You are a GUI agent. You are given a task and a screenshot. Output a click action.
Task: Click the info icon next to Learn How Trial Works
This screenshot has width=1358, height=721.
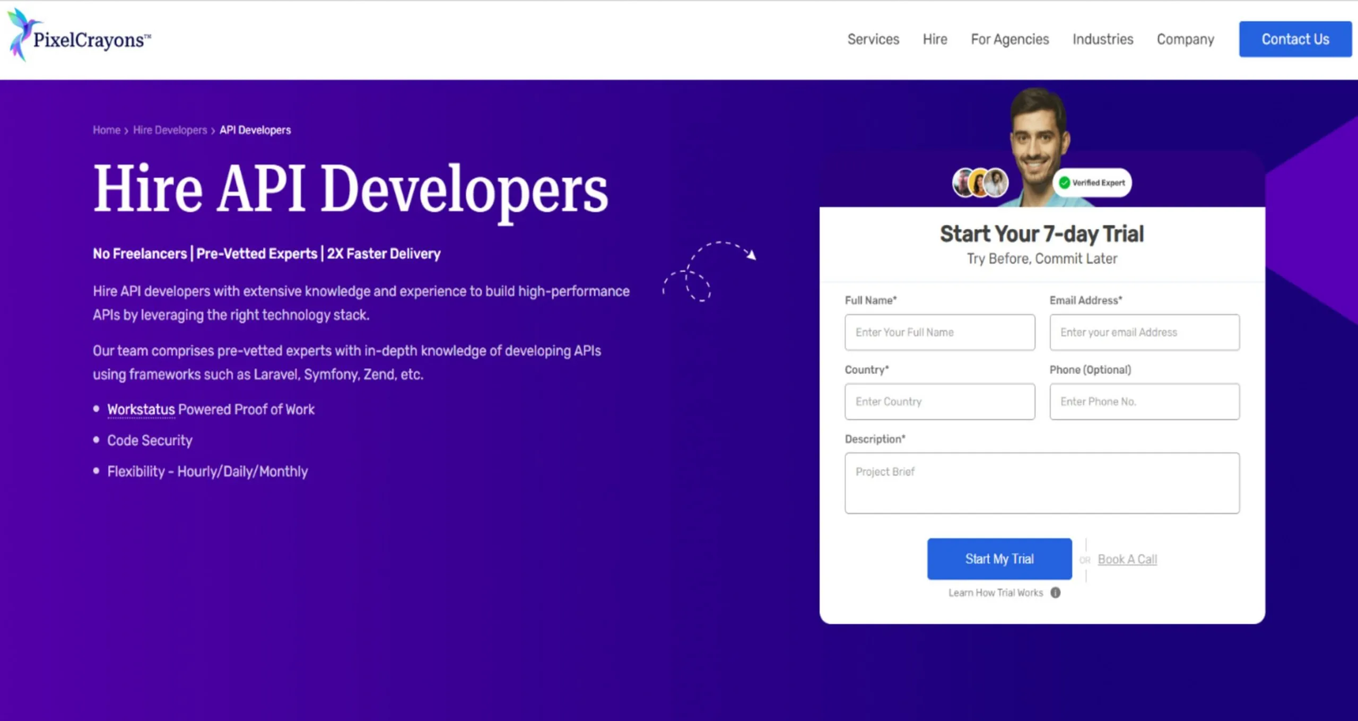[x=1055, y=593]
